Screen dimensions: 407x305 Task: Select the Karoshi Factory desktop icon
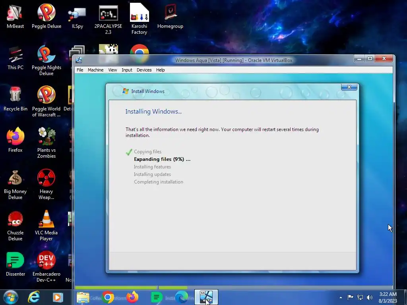(139, 19)
